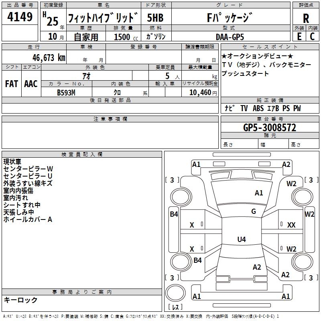Click the recycle deposit amount 10,460
The width and height of the screenshot is (321, 321).
(199, 92)
